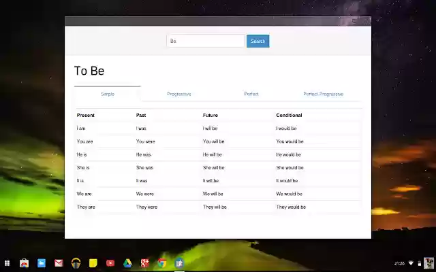Image resolution: width=436 pixels, height=272 pixels.
Task: Open the Wi-Fi status tray icon
Action: coord(411,263)
